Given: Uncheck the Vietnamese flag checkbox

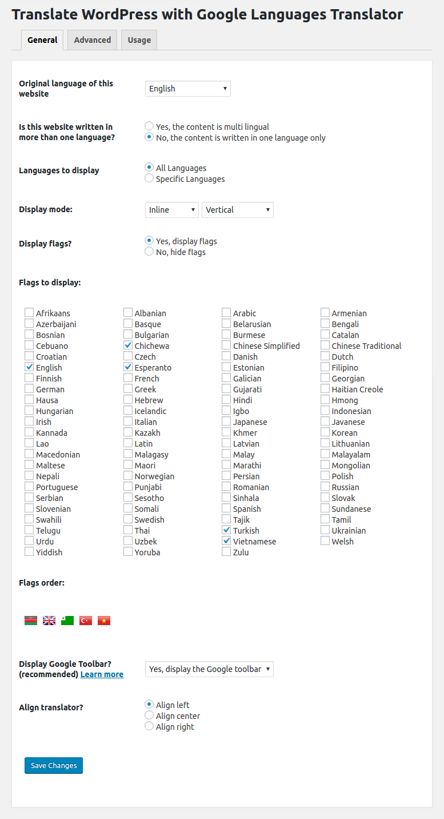Looking at the screenshot, I should click(226, 541).
